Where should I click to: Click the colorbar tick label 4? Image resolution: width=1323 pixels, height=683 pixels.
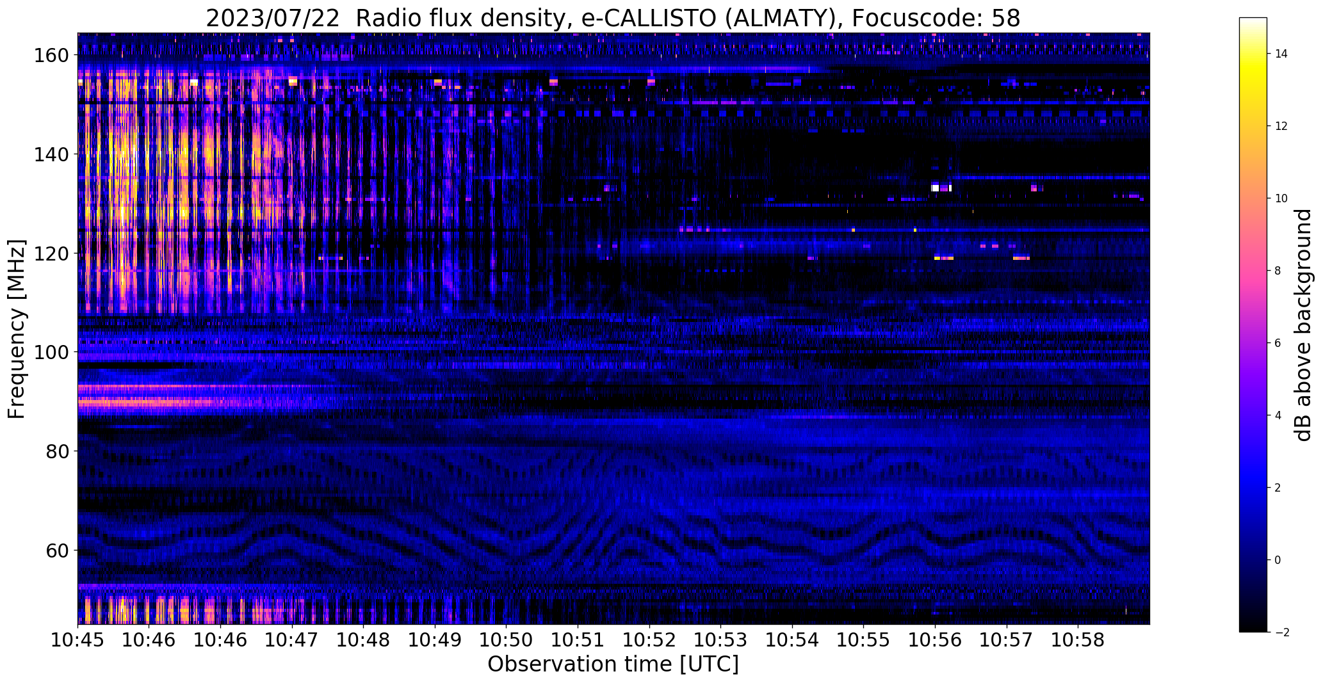coord(1278,416)
